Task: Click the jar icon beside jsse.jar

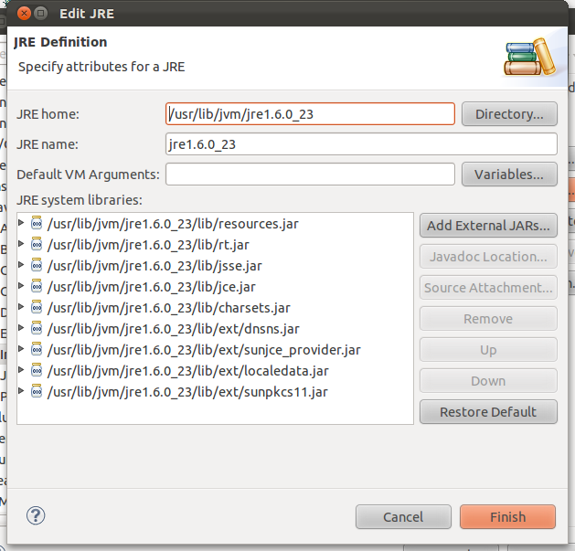Action: [x=37, y=265]
